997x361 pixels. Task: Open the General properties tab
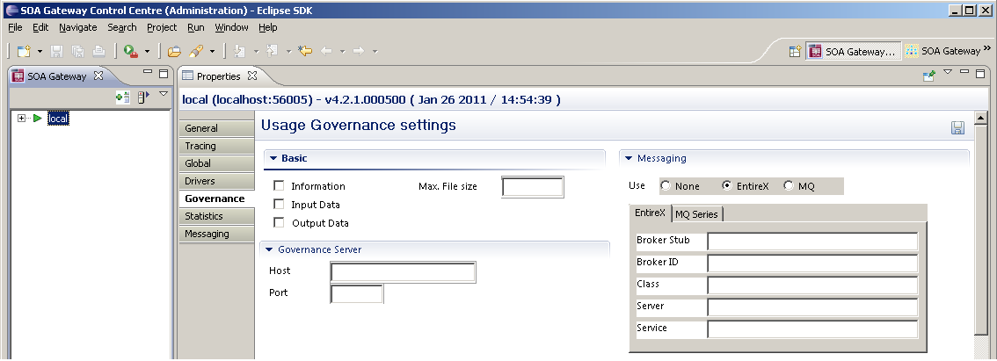pyautogui.click(x=216, y=127)
